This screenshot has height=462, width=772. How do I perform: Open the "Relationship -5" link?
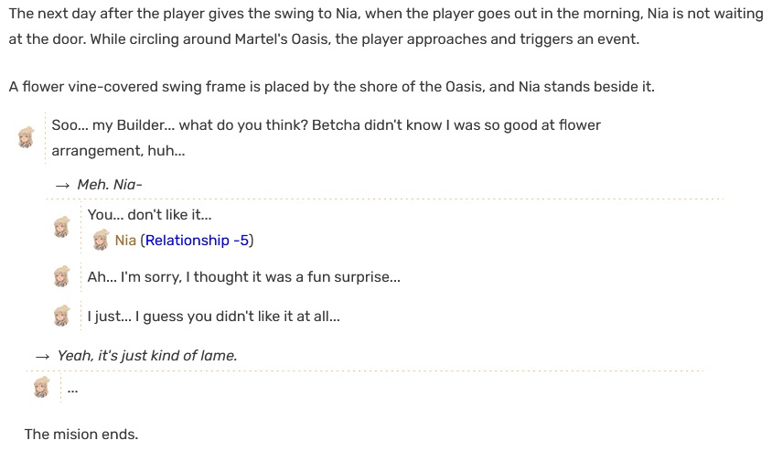(x=197, y=241)
